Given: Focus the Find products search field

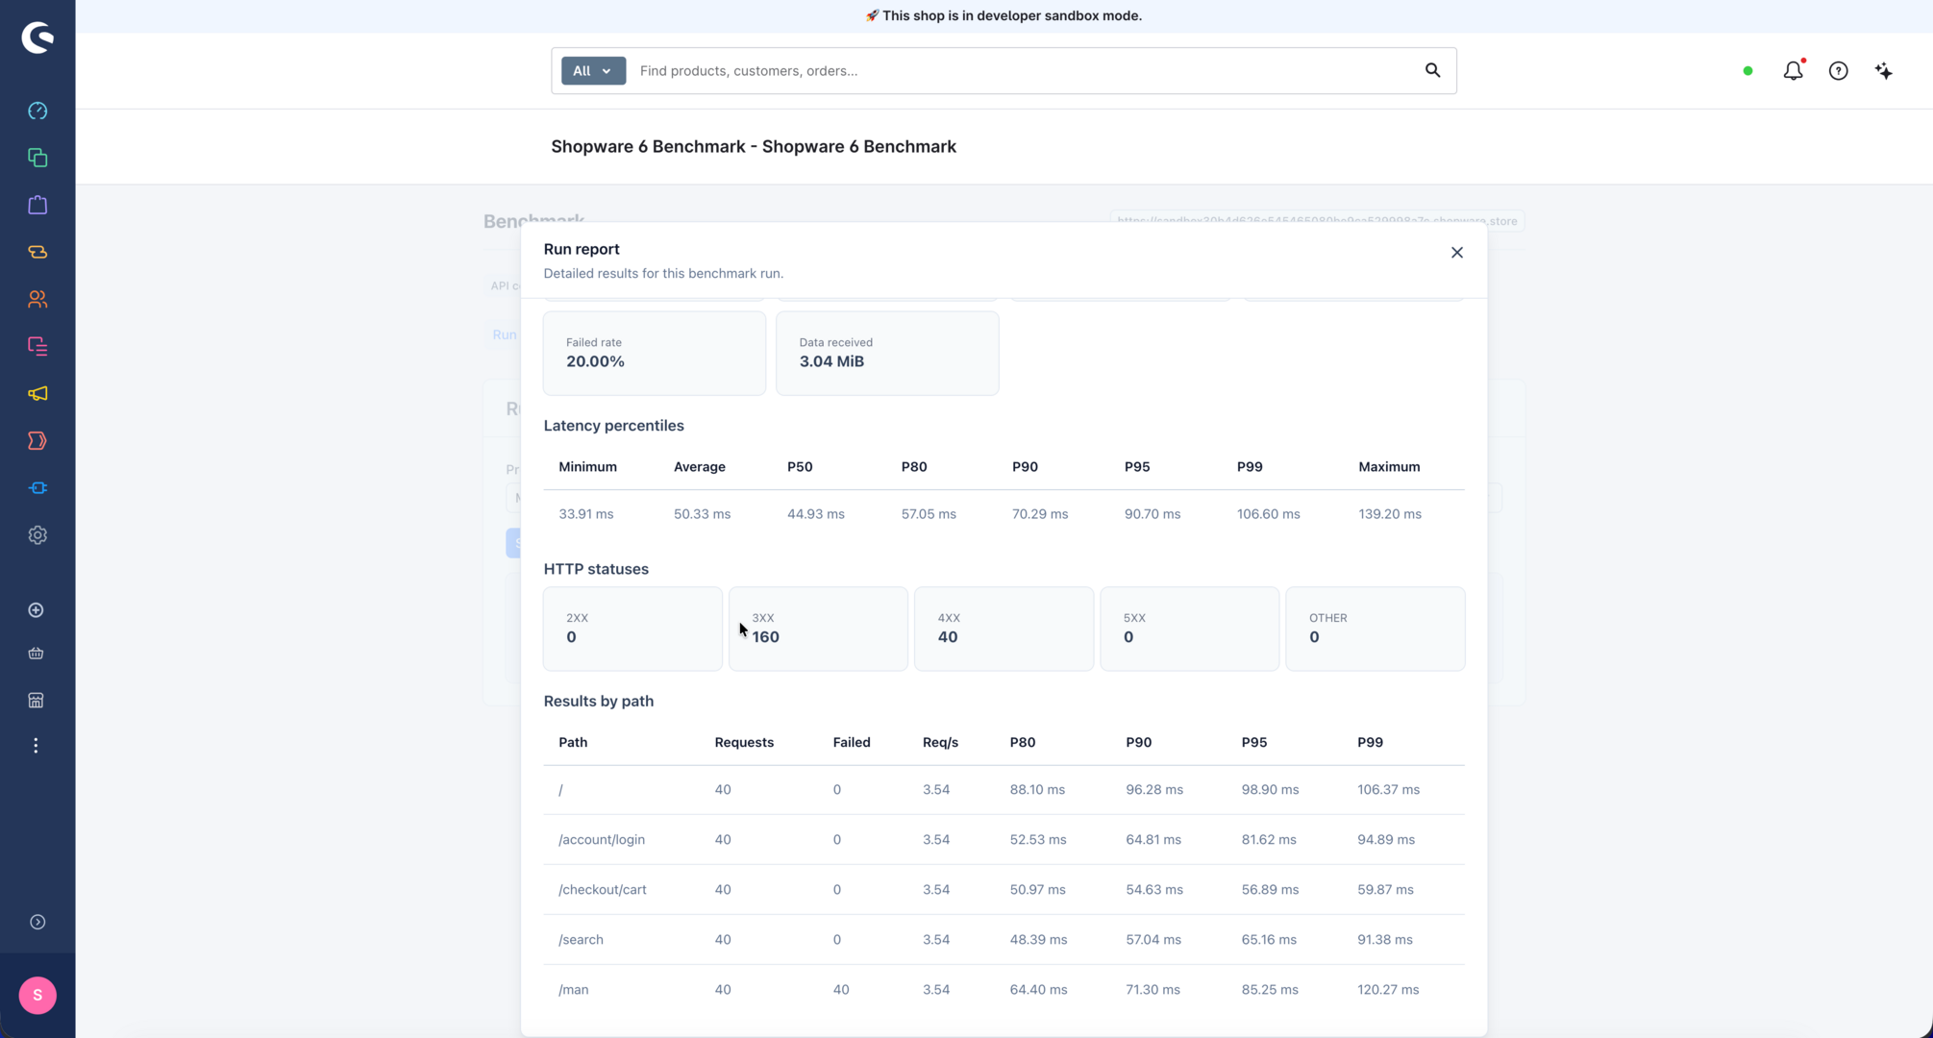Looking at the screenshot, I should tap(1024, 70).
